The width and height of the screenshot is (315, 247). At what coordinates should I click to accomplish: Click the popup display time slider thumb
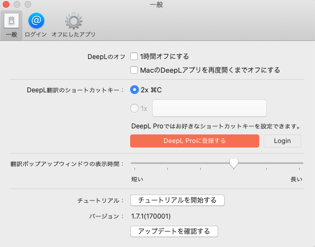[x=234, y=163]
